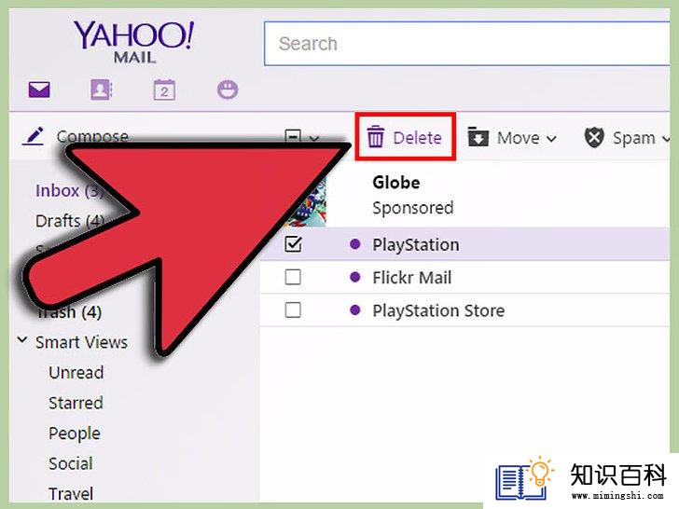This screenshot has width=679, height=509.
Task: Open the Mail envelope icon
Action: 39,89
